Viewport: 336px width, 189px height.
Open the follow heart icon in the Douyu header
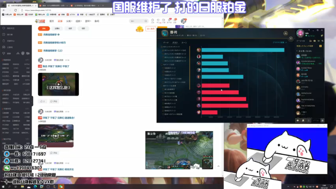(158, 20)
